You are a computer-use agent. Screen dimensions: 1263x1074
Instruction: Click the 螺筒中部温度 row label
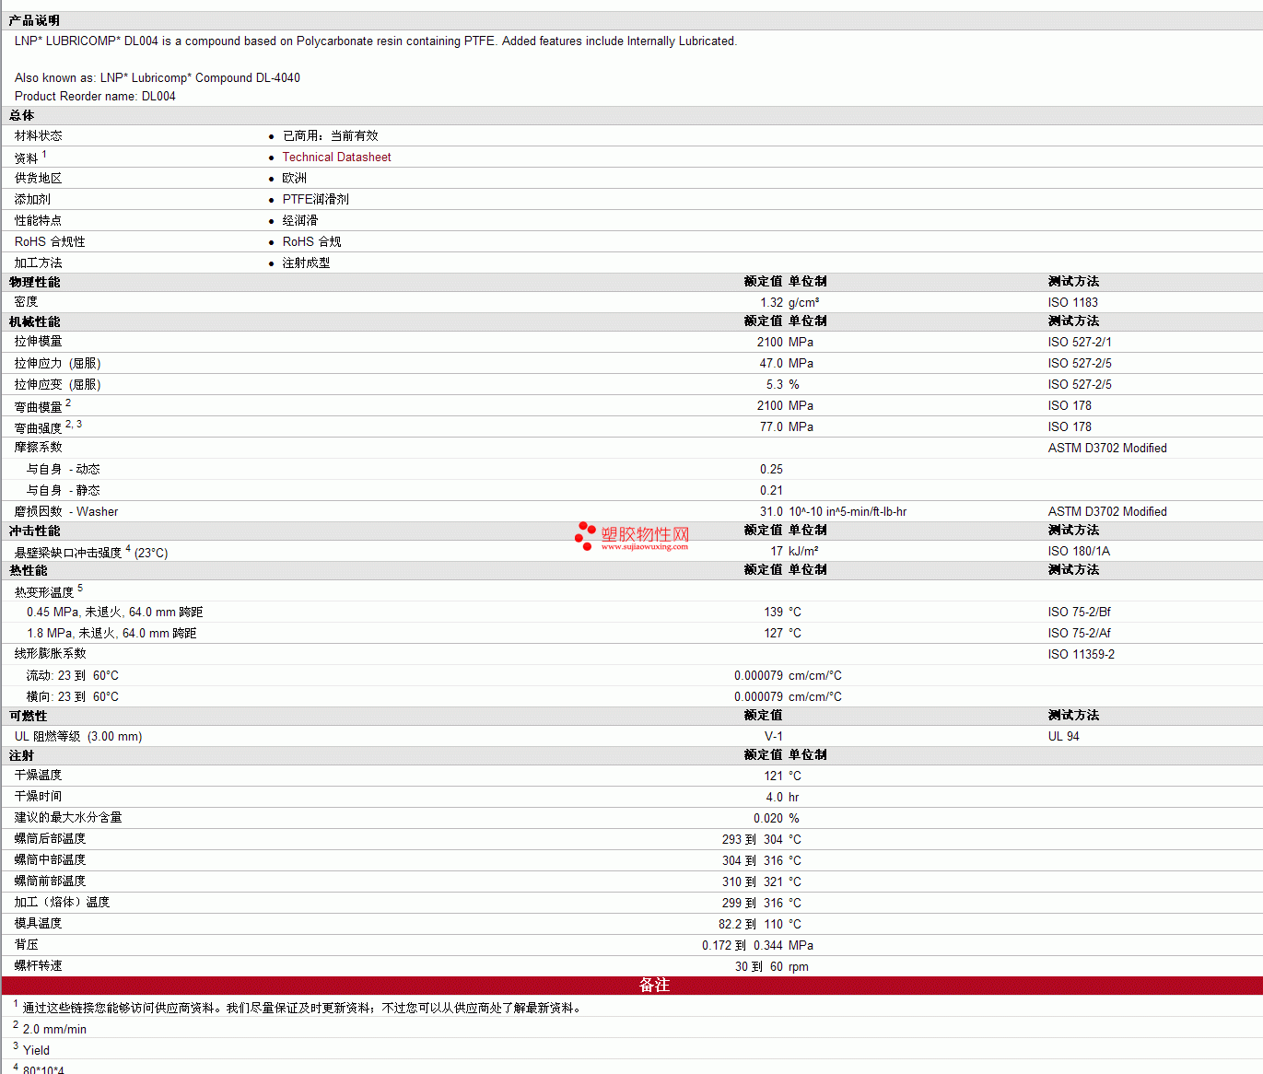pos(51,860)
